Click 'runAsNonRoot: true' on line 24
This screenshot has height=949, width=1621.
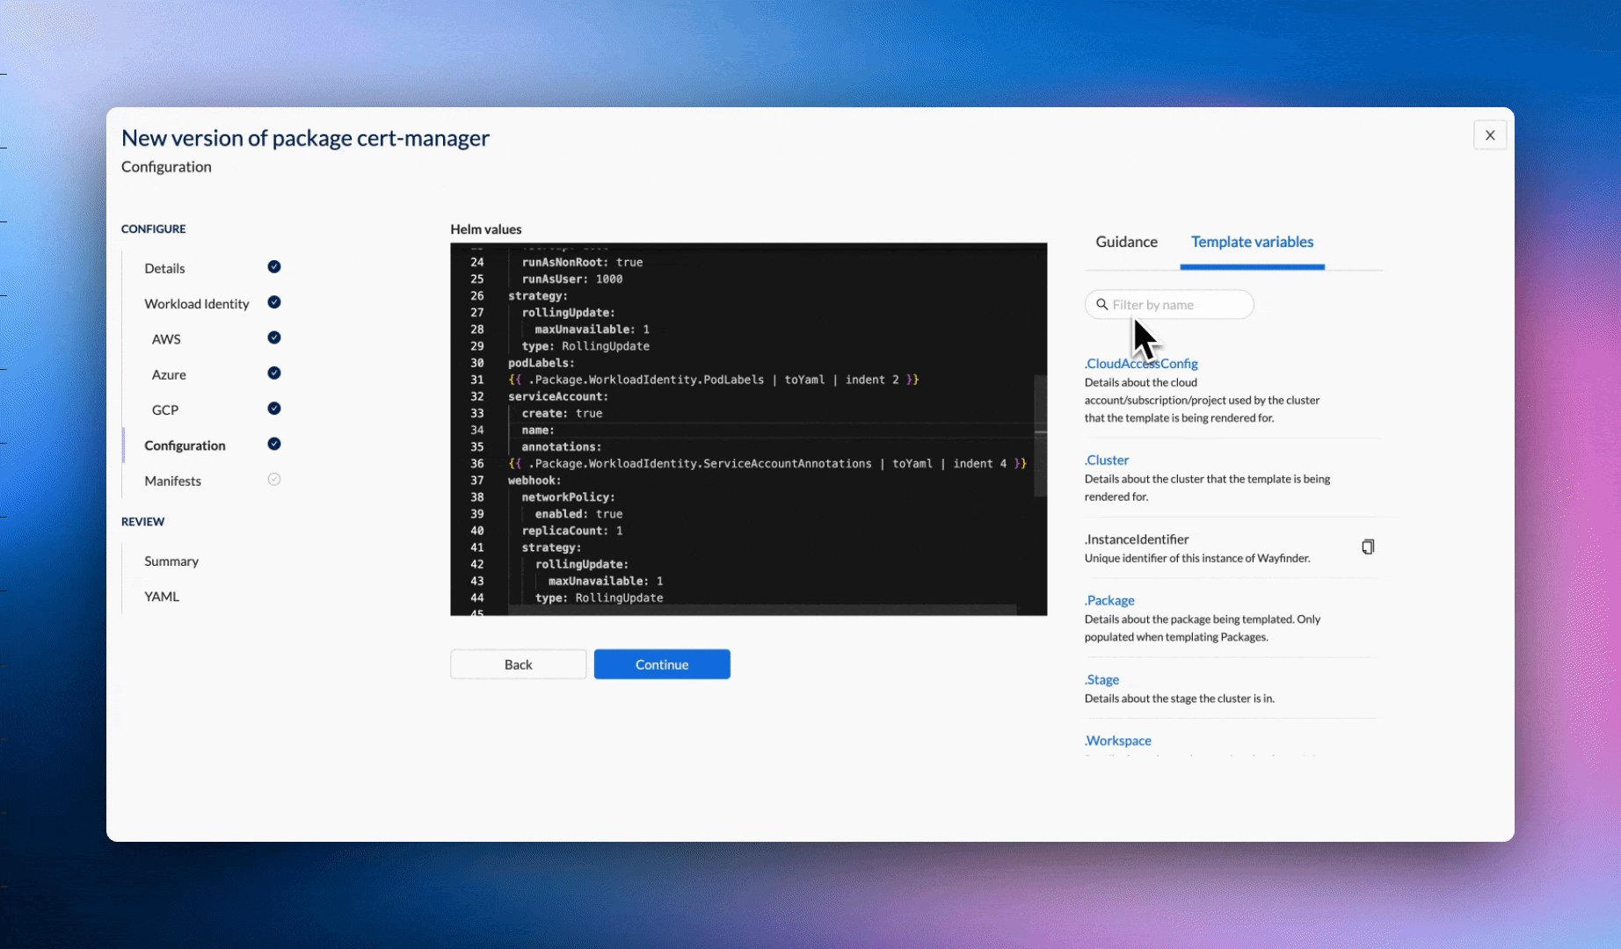(582, 262)
